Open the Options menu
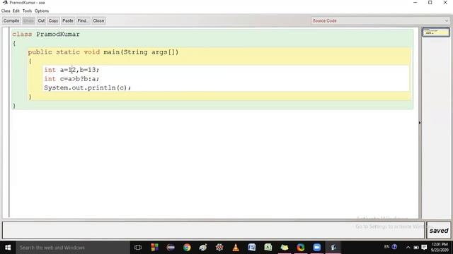This screenshot has width=453, height=254. [x=42, y=11]
